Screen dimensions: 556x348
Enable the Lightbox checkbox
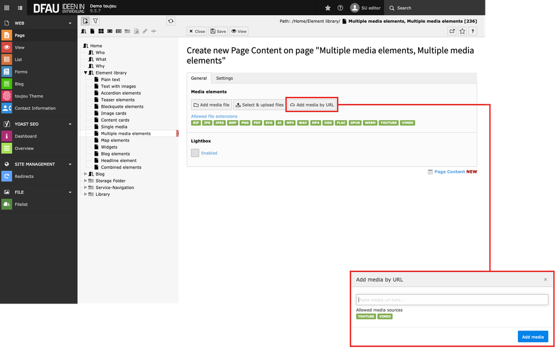pos(195,153)
